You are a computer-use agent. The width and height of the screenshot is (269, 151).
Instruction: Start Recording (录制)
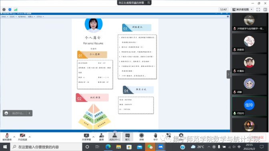point(142,137)
